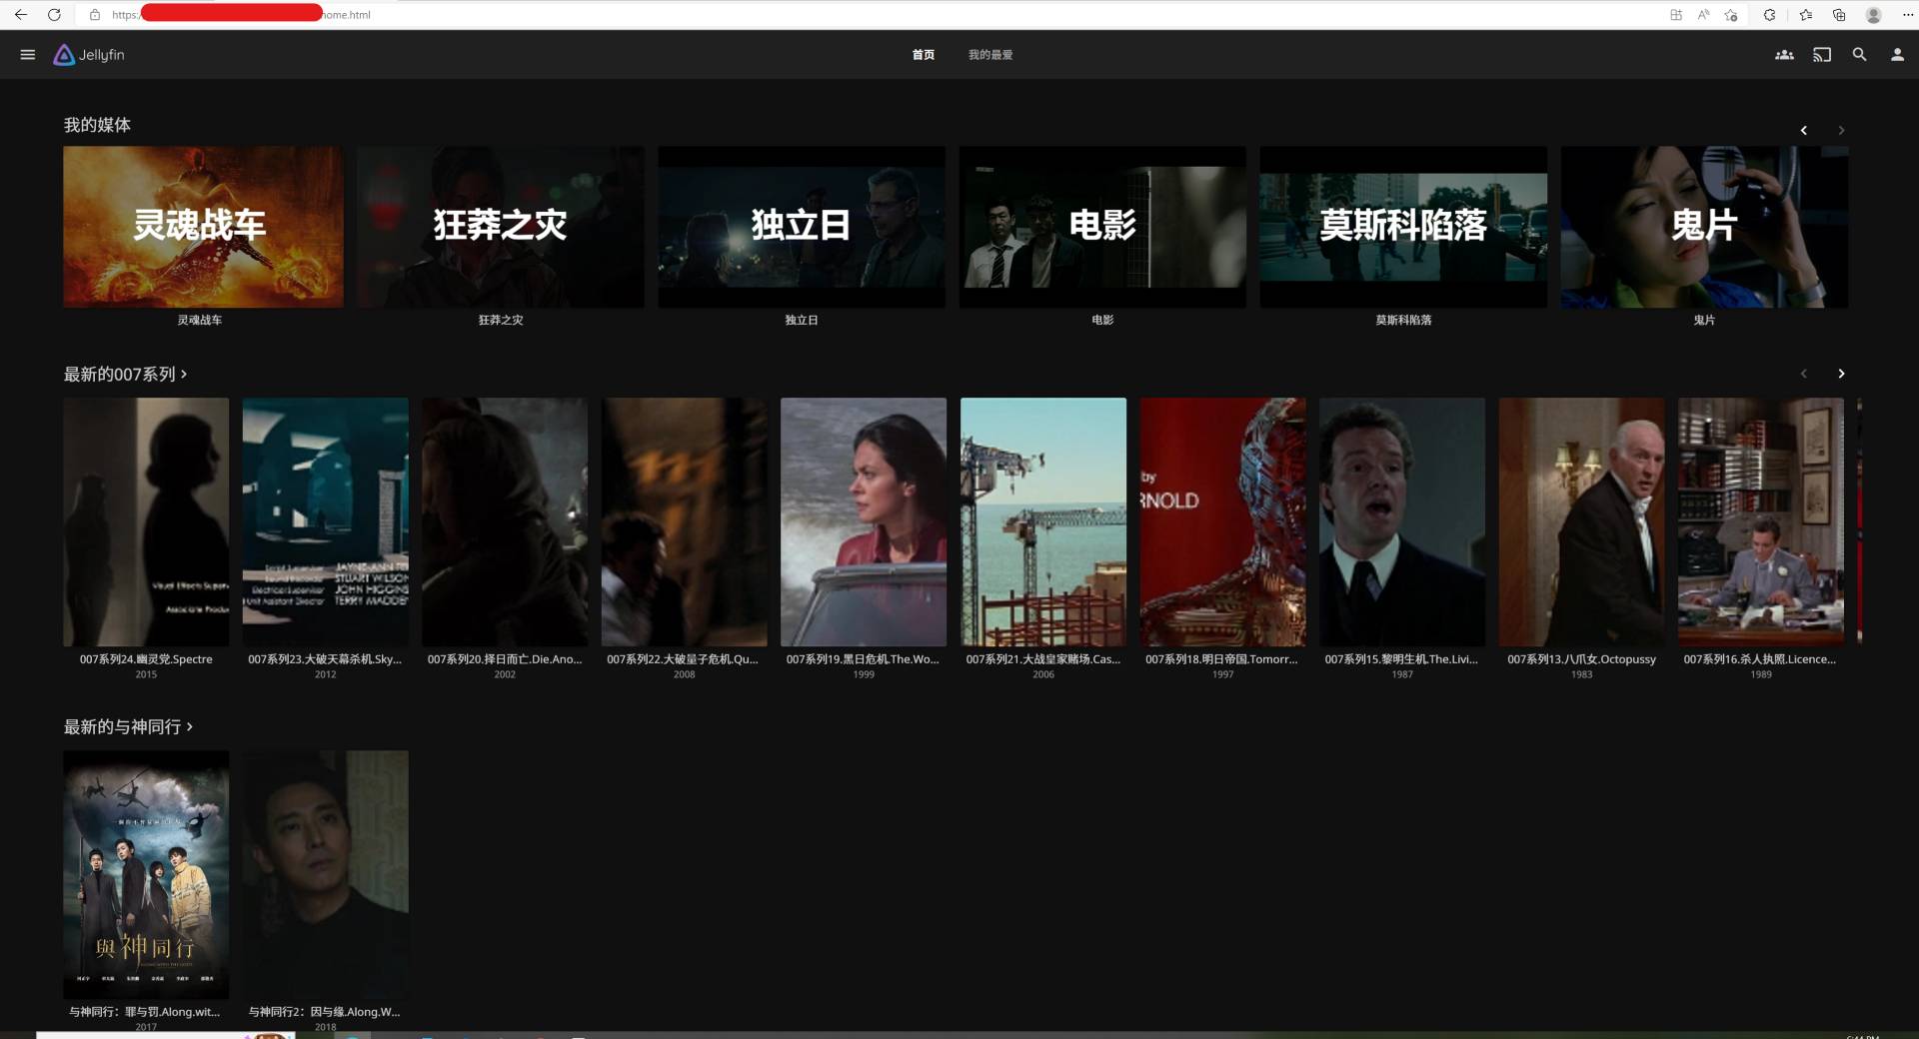Click browser read aloud icon

coord(1703,15)
